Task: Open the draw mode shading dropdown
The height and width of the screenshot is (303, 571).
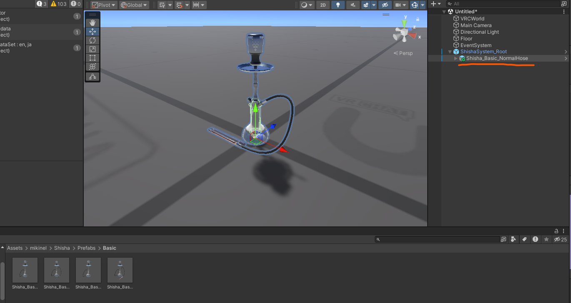Action: click(306, 5)
